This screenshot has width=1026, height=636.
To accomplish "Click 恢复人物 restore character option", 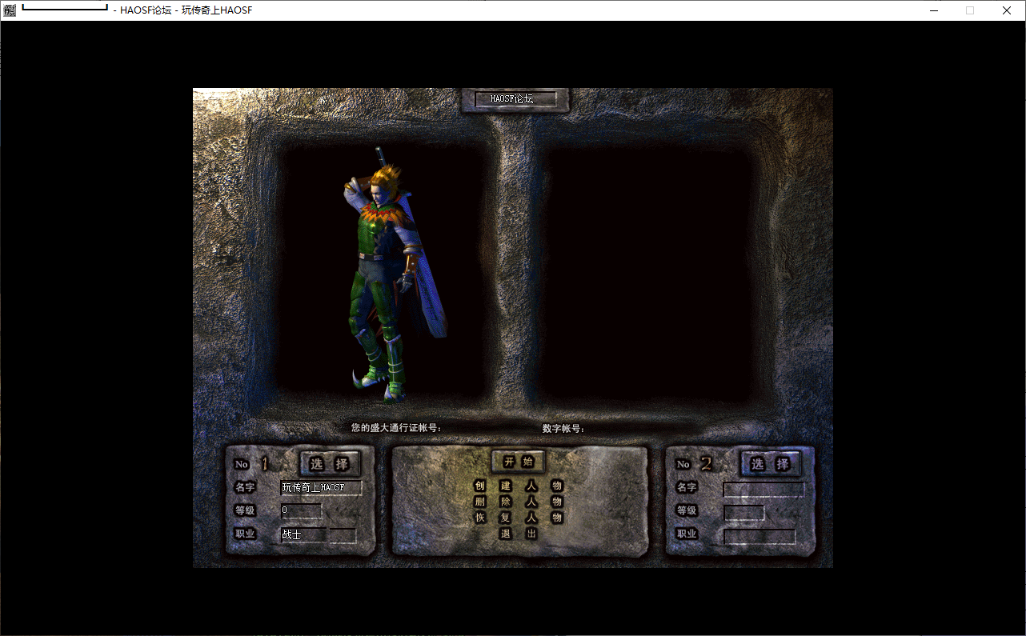I will [518, 518].
